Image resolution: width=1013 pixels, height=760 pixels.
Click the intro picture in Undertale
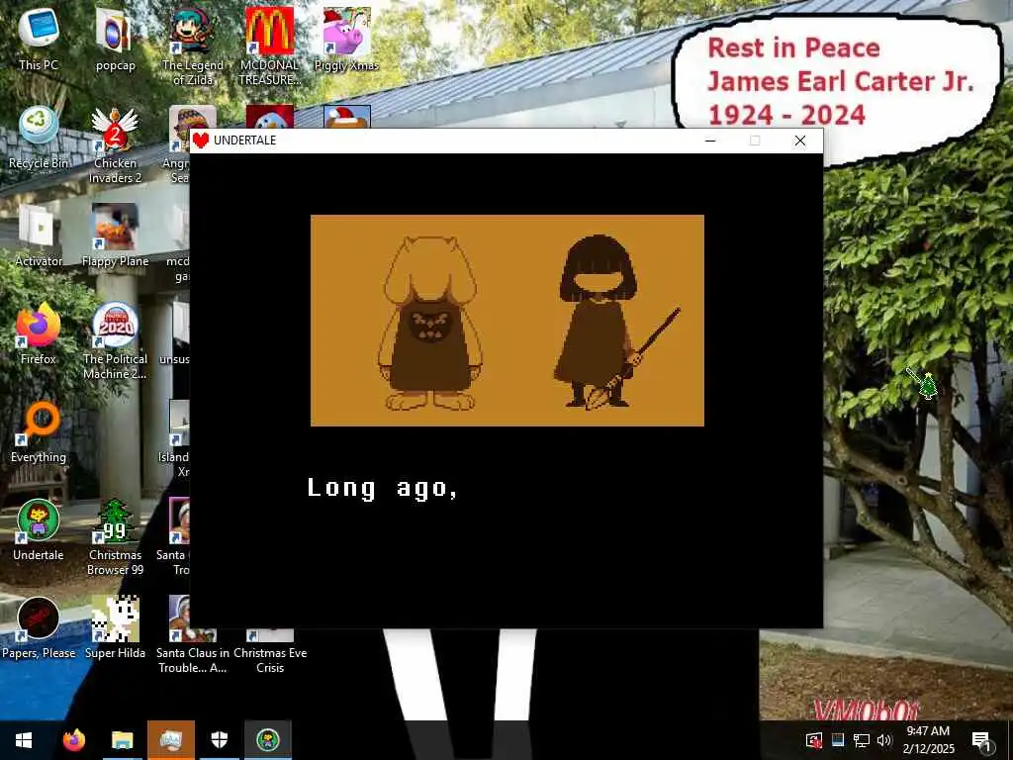507,321
